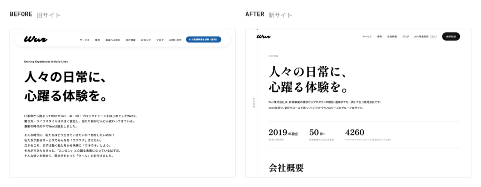Click the sentence starting '2019年設立。東証グロース'
This screenshot has height=187, width=481.
[x=316, y=108]
